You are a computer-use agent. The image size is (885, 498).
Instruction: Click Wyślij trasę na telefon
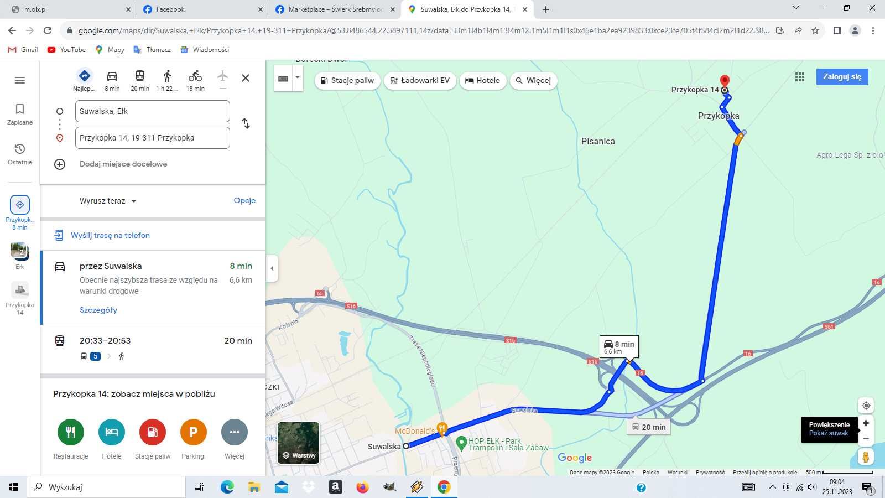[x=110, y=235]
